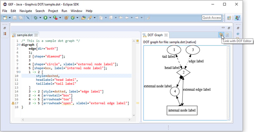
Task: Click the Save icon in toolbar
Action: (x=15, y=18)
